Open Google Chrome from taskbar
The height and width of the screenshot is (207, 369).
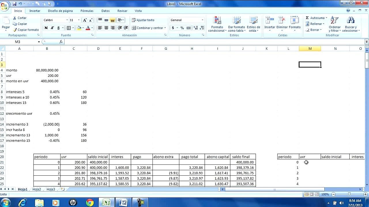click(90, 203)
